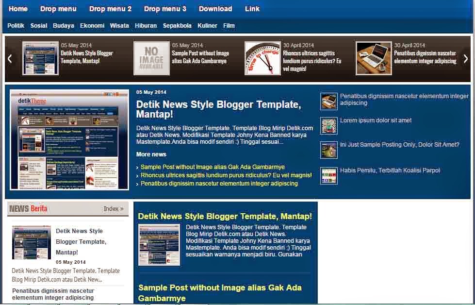The image size is (475, 305).
Task: Select the 05 May 2014 date above featured headline
Action: coord(151,92)
